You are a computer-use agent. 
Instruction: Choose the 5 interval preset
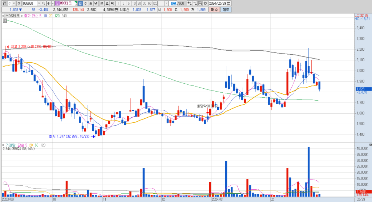pyautogui.click(x=129, y=3)
